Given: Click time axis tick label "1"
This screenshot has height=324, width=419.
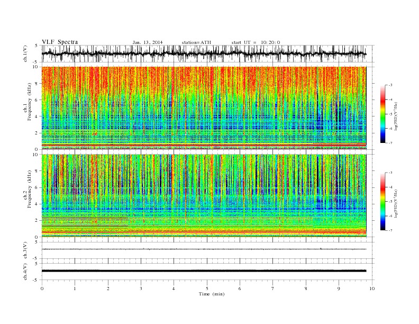Looking at the screenshot, I should pos(75,289).
